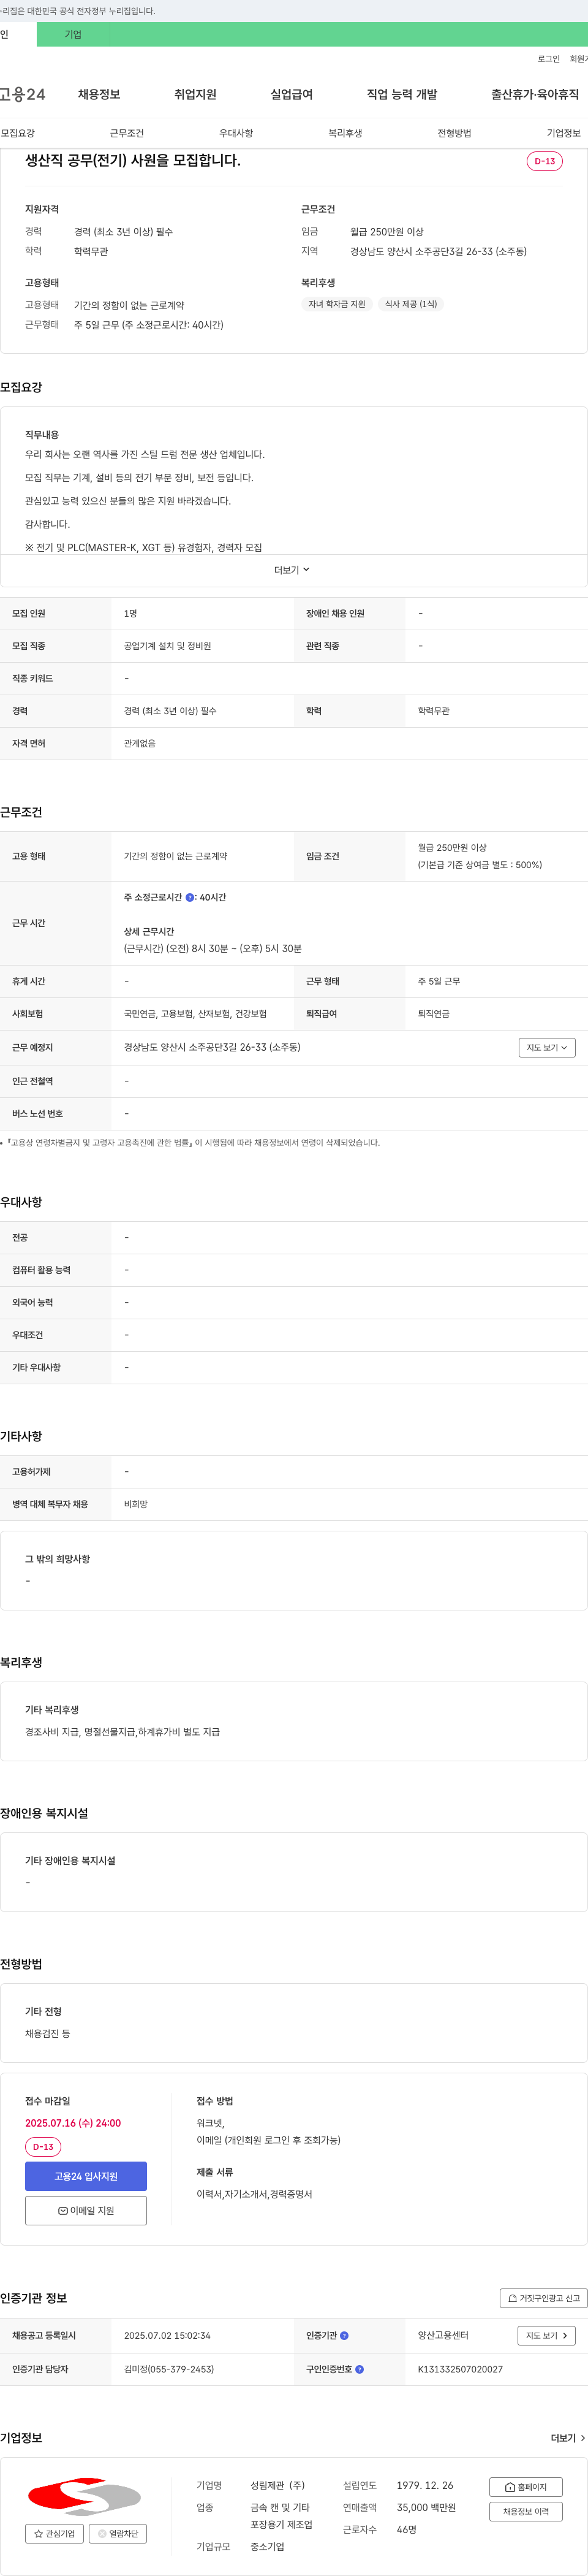The width and height of the screenshot is (588, 2576).
Task: Select the 이력서,자기소개서,경력증명서 documents text
Action: pos(255,2194)
